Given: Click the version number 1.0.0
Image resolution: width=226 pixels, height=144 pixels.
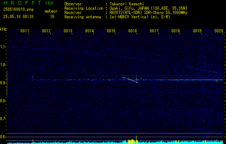Looking at the screenshot, I should tap(49, 3).
